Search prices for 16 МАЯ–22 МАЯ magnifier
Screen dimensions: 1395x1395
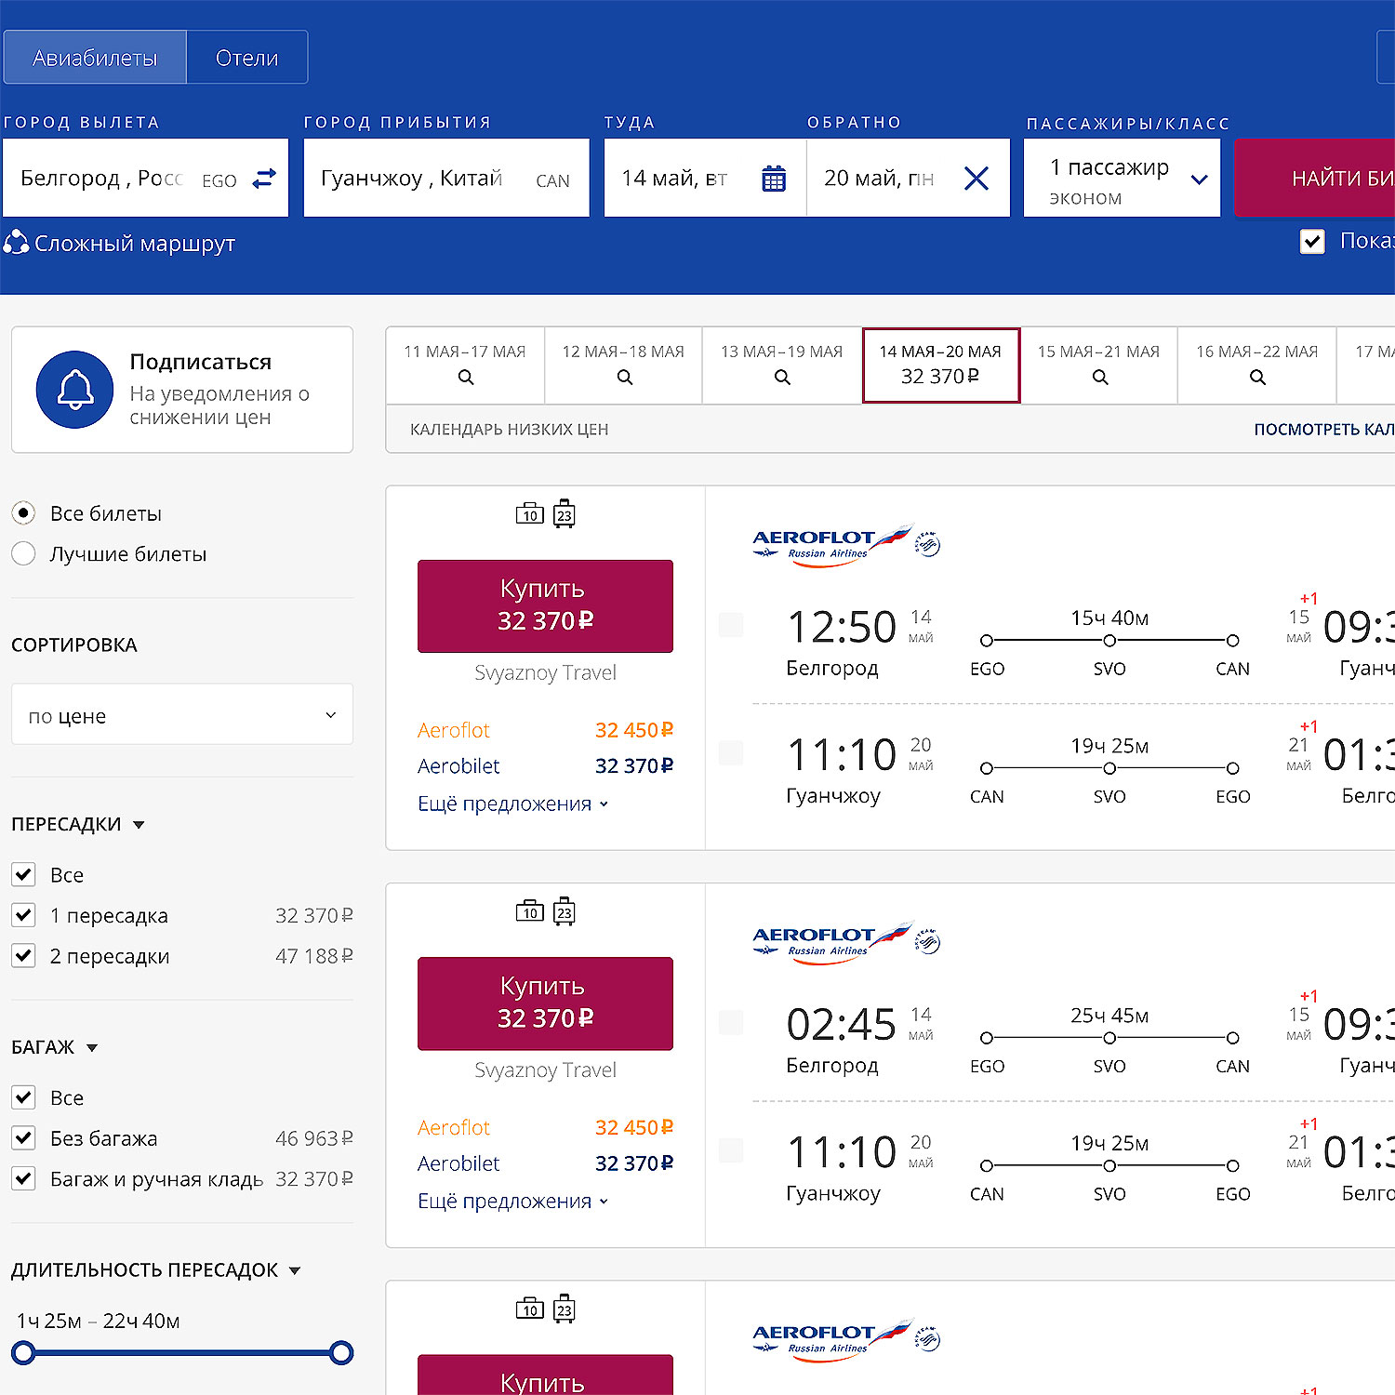[x=1258, y=378]
